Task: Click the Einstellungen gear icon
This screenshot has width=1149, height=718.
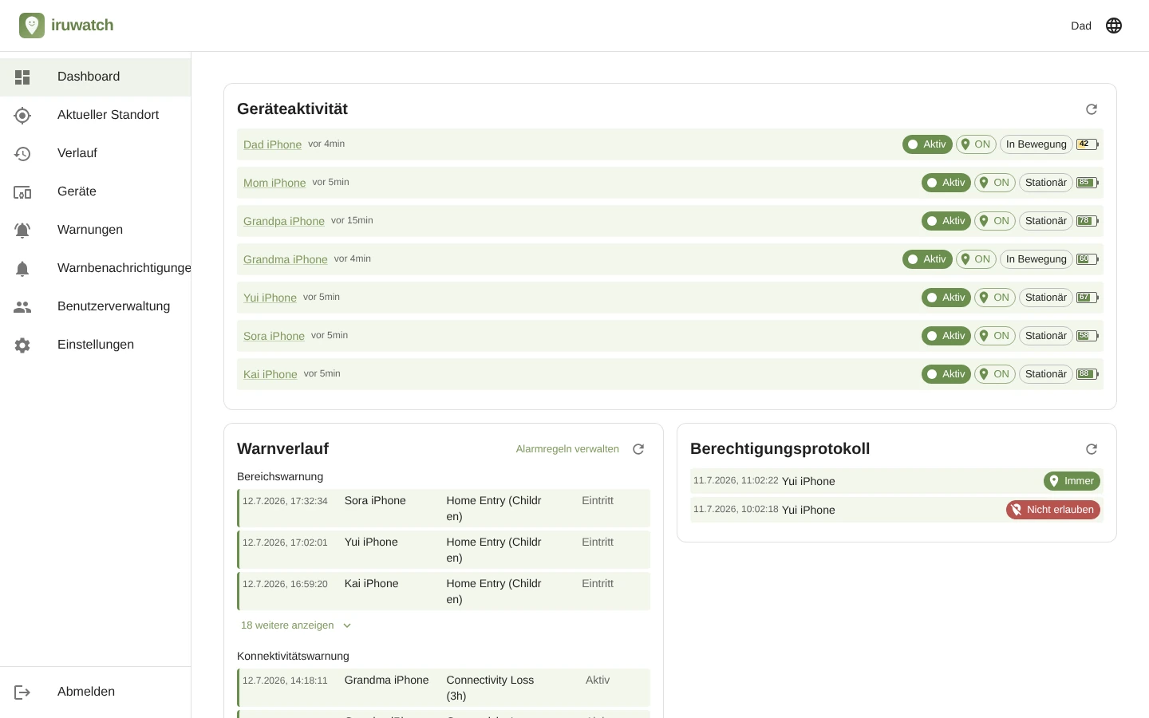Action: [x=22, y=345]
